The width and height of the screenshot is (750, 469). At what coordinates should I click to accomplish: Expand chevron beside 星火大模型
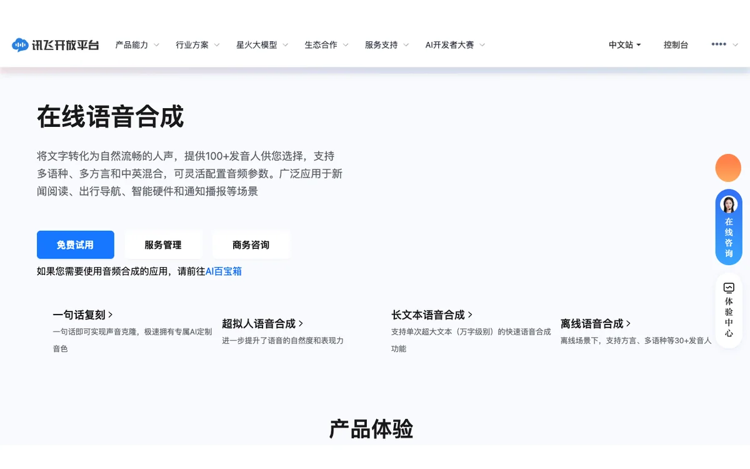click(285, 45)
